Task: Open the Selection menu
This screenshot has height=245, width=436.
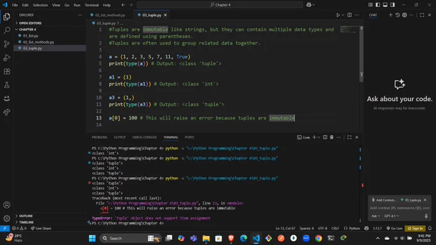Action: click(x=40, y=5)
